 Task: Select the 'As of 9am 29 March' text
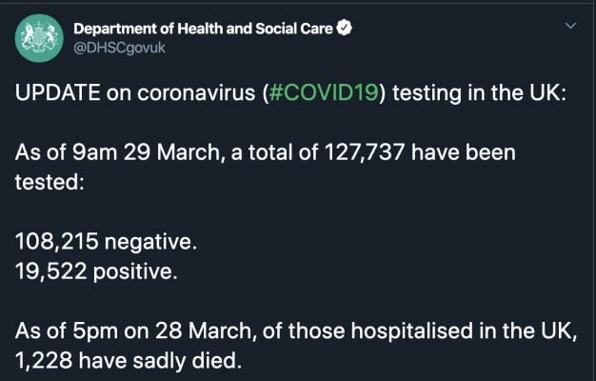[117, 152]
